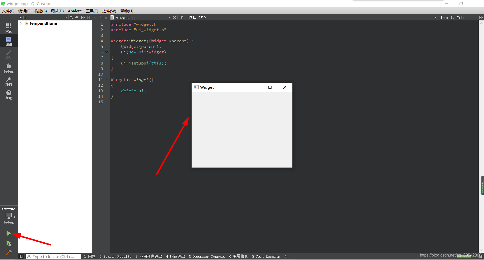Open the Welcome (欢迎) mode
The image size is (484, 260).
click(x=9, y=28)
